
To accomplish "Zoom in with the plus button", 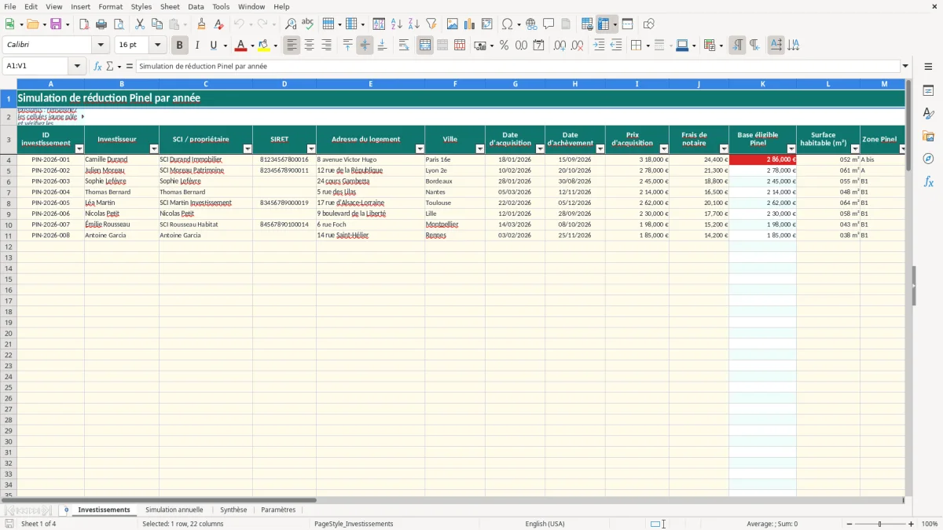I will click(x=912, y=524).
